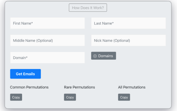Click the Common Permutations heading
The width and height of the screenshot is (177, 111).
[29, 87]
